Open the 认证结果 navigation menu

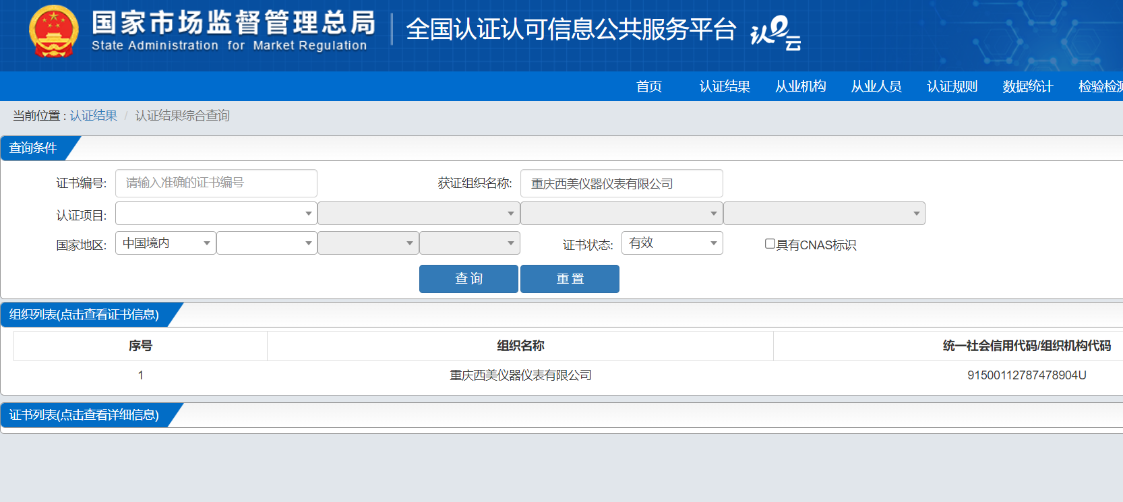pos(725,86)
